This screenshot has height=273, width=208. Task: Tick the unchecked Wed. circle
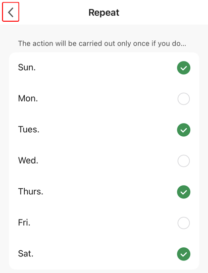click(184, 161)
